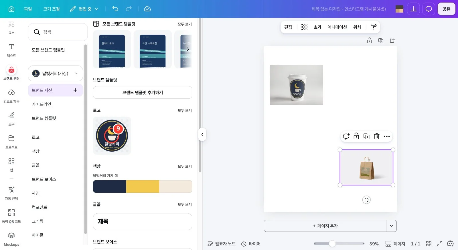Screen dimensions: 458x250
Task: Expand page add options chevron
Action: point(391,226)
